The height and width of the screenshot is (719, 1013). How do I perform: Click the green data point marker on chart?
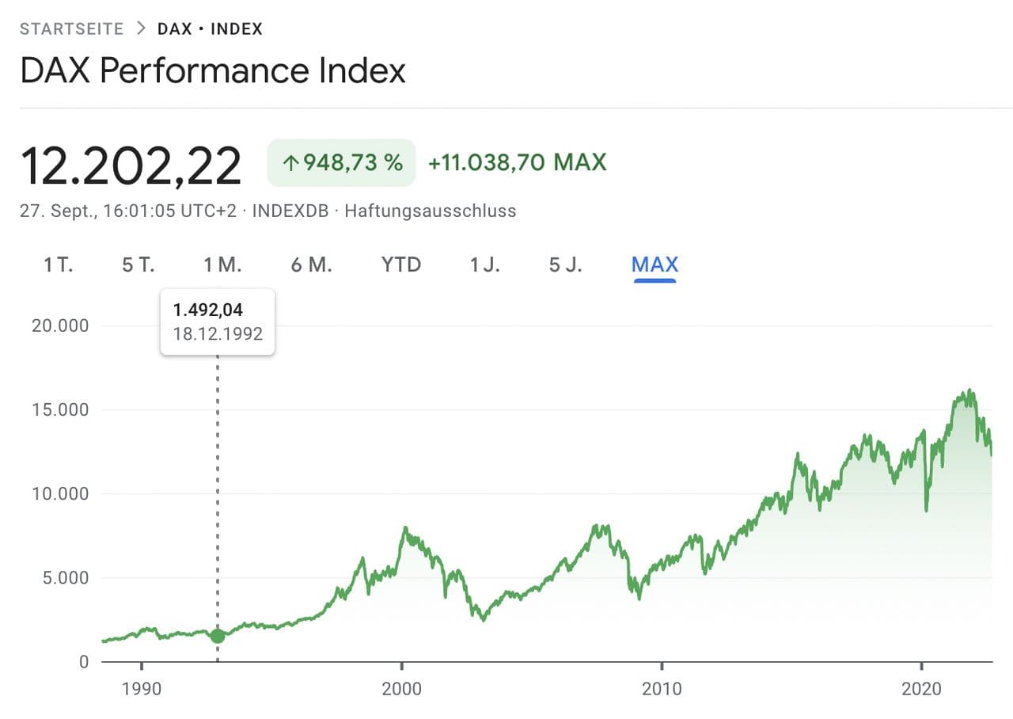[x=218, y=635]
